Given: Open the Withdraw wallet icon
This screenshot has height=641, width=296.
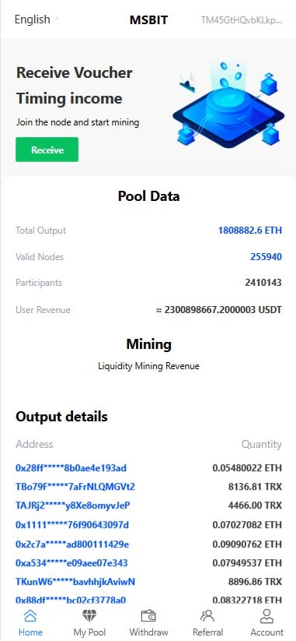Looking at the screenshot, I should (x=148, y=615).
